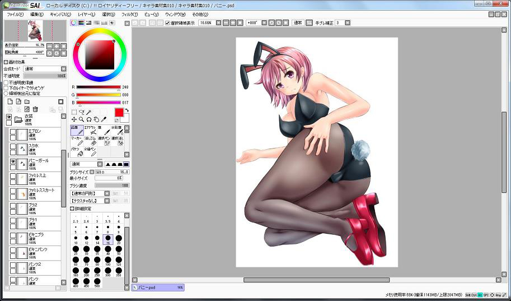
Task: Open the レイヤー(L) menu
Action: click(x=86, y=14)
